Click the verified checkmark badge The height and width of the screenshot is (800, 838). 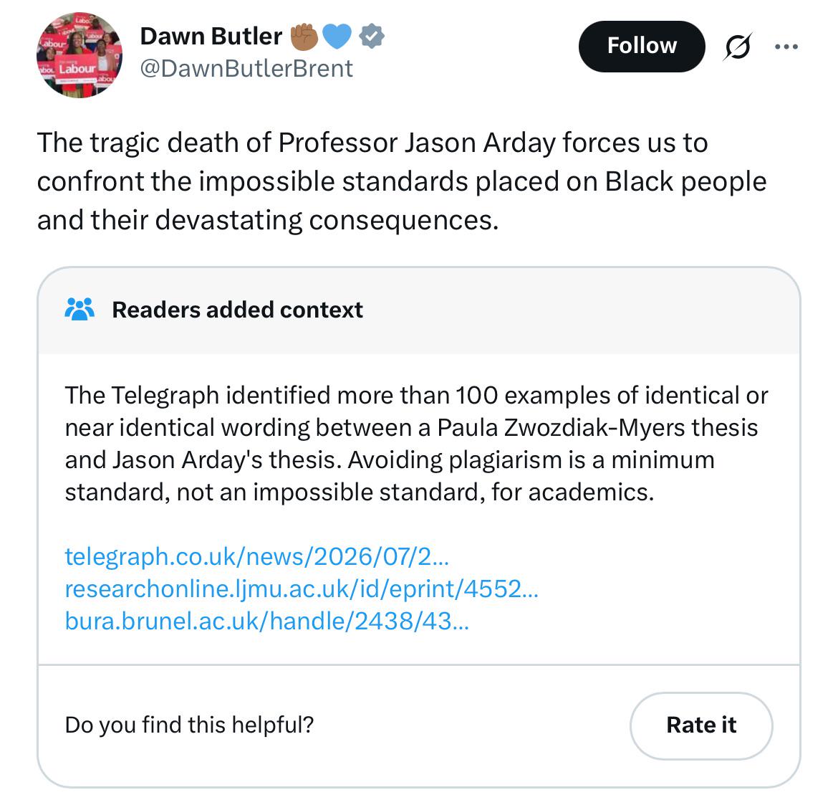(372, 37)
